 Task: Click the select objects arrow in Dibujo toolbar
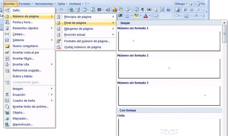[x=191, y=4]
